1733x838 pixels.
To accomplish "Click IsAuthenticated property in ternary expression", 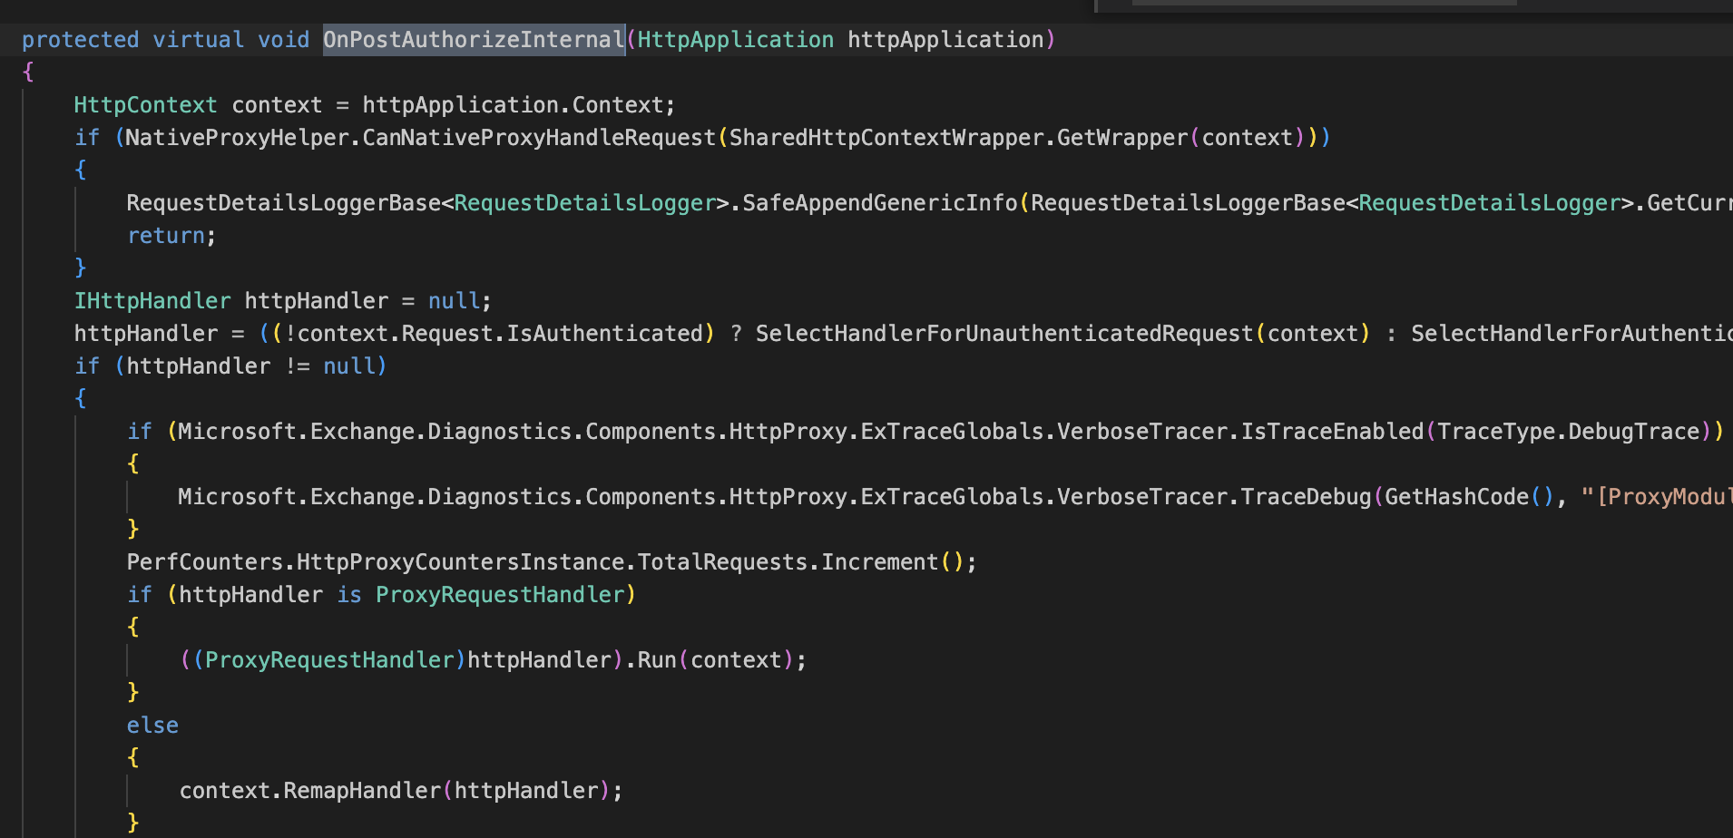I will (x=603, y=334).
